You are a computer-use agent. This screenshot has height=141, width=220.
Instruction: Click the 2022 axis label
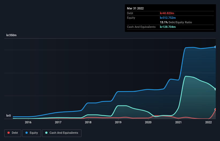208,122
